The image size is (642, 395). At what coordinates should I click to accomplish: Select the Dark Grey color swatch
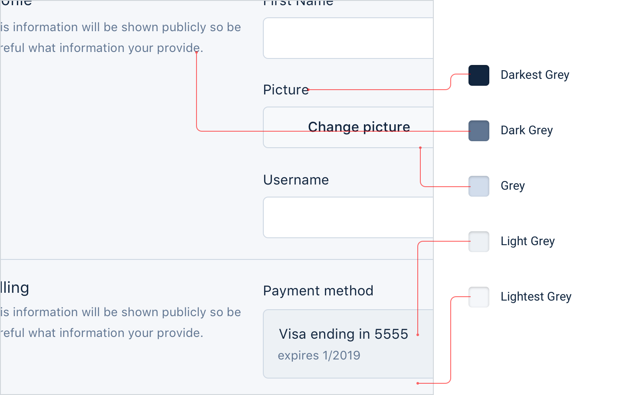point(479,131)
